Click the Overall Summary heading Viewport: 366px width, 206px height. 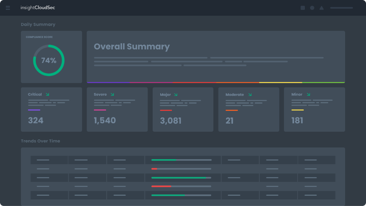132,46
